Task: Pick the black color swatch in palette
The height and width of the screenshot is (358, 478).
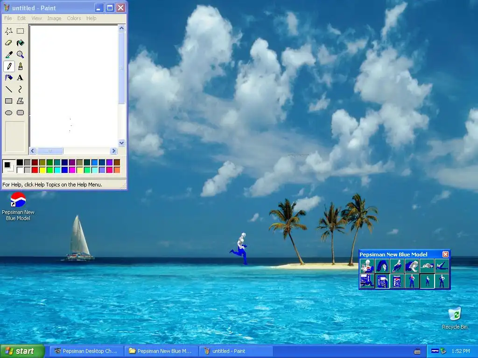Action: pos(20,162)
